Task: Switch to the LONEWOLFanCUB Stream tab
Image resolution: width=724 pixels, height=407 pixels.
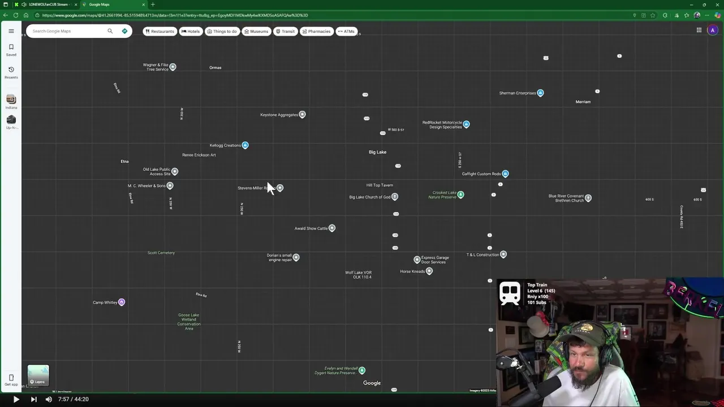Action: pyautogui.click(x=46, y=5)
